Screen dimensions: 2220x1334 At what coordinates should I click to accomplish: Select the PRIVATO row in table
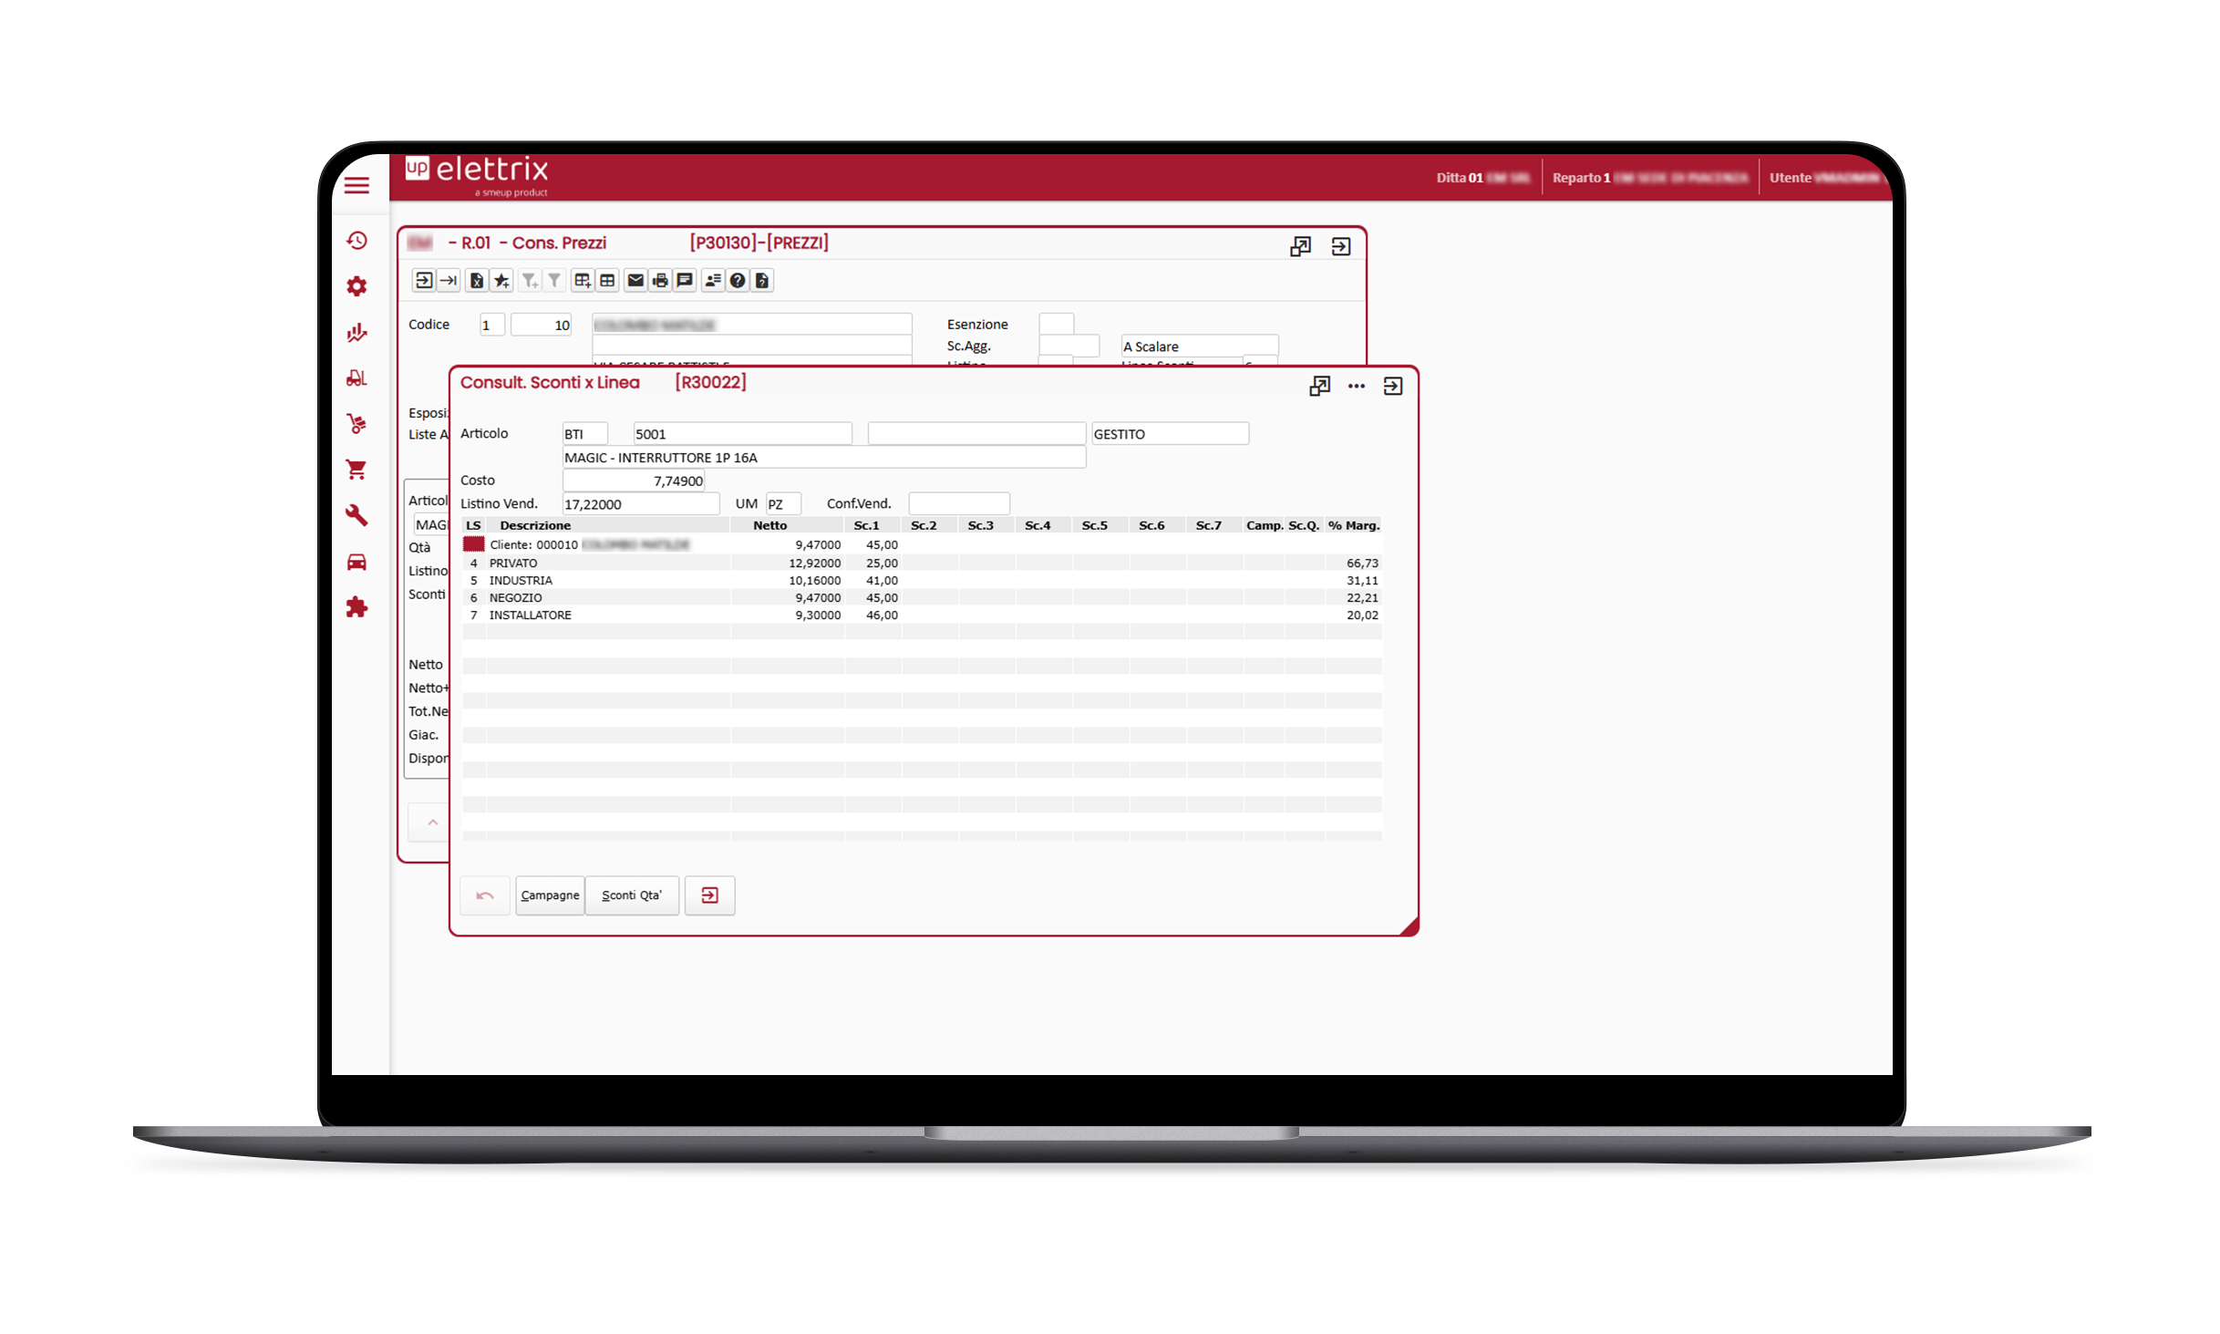tap(922, 564)
